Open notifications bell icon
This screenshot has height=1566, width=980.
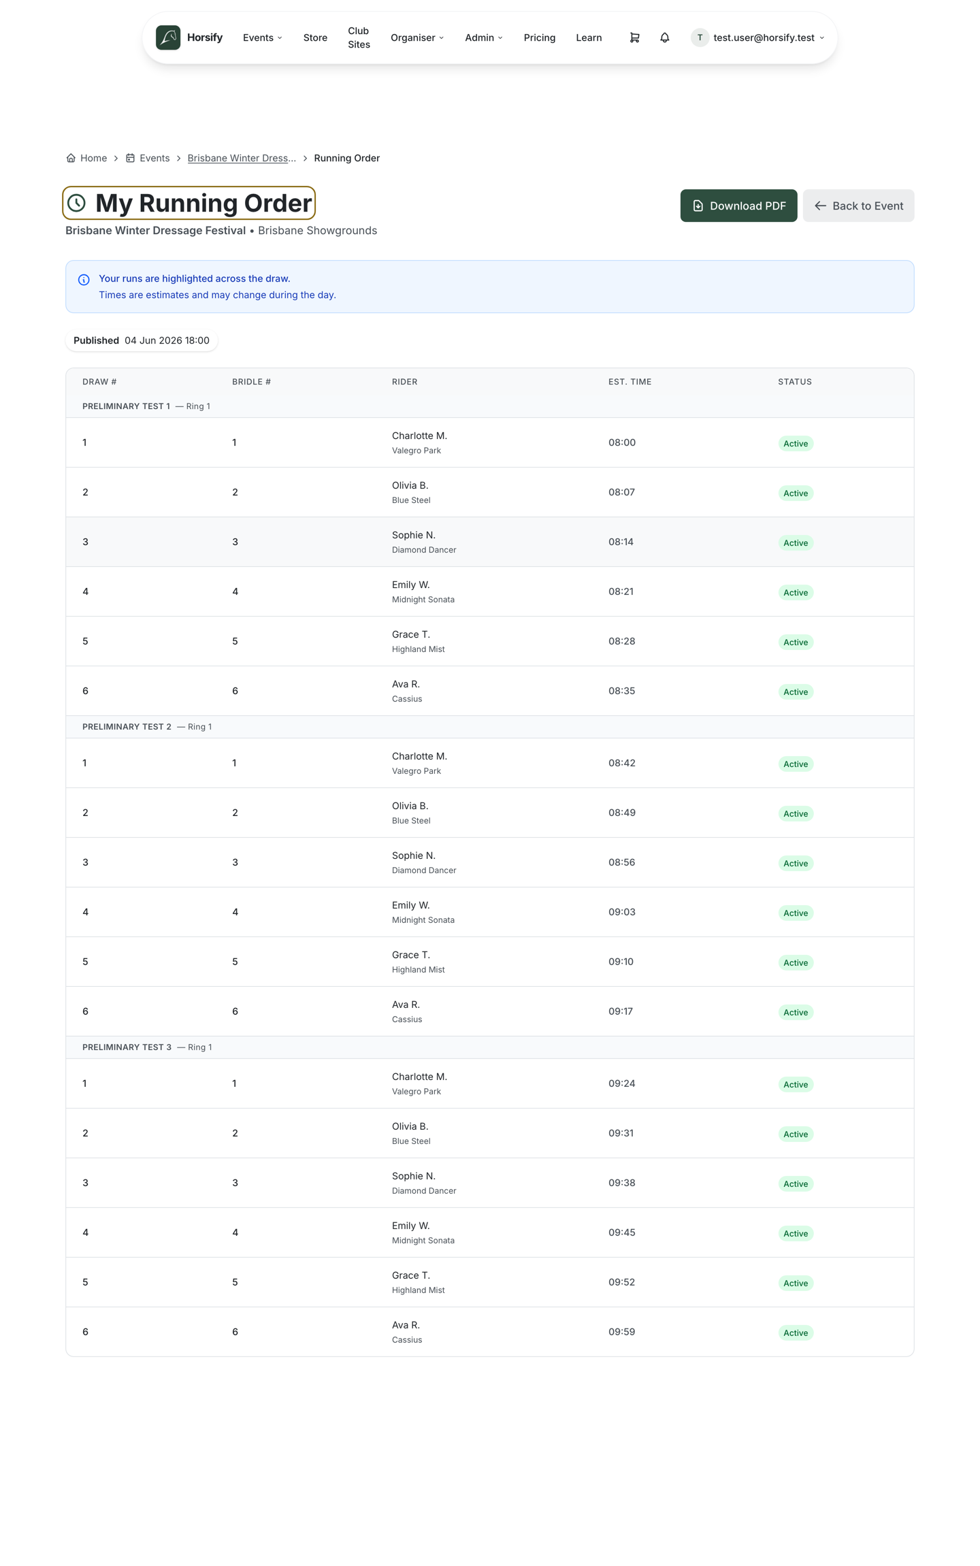point(665,37)
